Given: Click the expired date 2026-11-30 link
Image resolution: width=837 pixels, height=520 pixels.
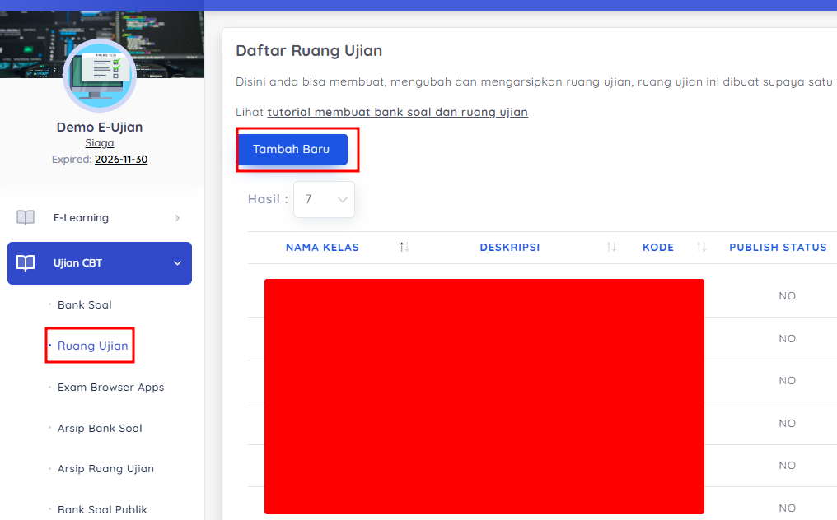Looking at the screenshot, I should point(121,160).
